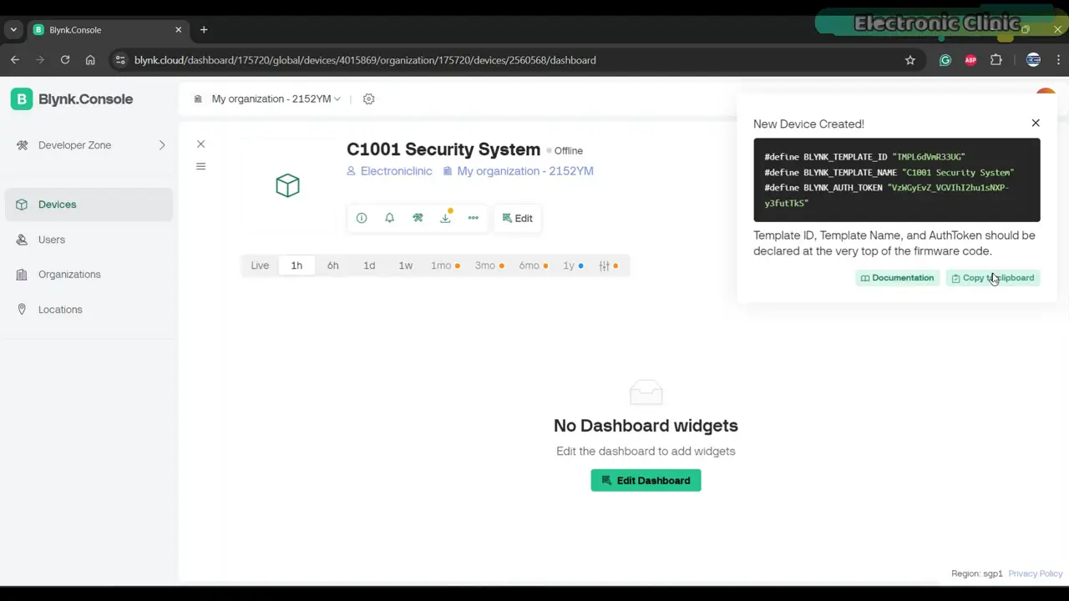
Task: Select the 1w time range
Action: 405,265
